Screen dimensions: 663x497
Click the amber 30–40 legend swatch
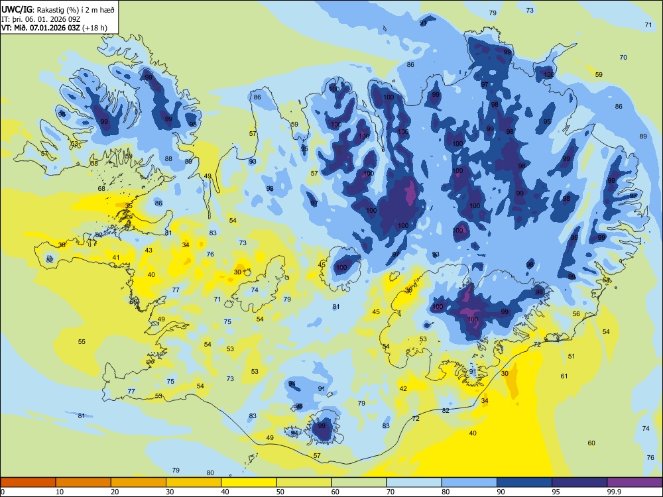[194, 482]
